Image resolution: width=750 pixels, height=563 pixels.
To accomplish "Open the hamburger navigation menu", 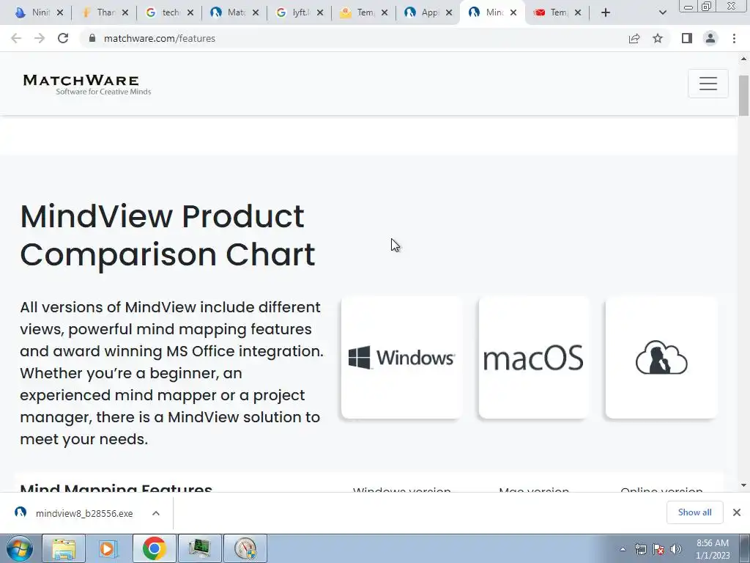I will click(x=708, y=84).
